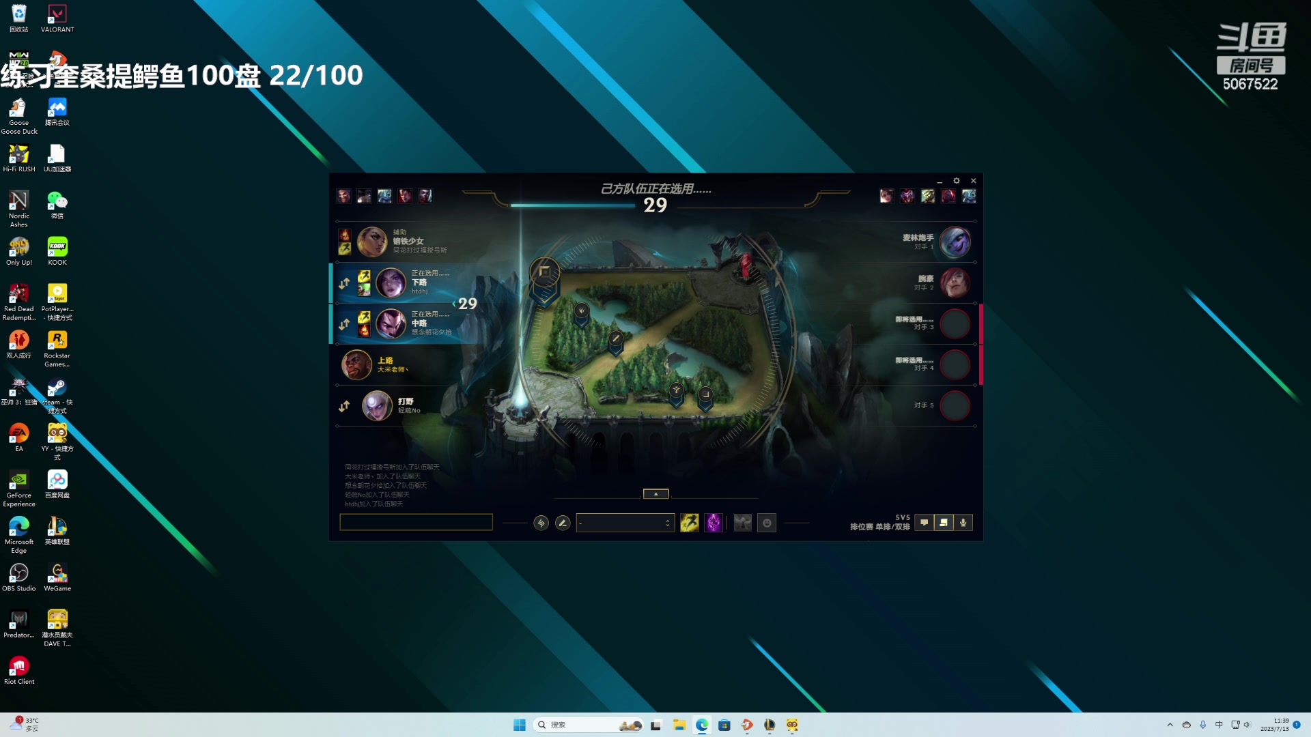Click the edit rune page pencil icon
Viewport: 1311px width, 737px height.
[x=563, y=523]
